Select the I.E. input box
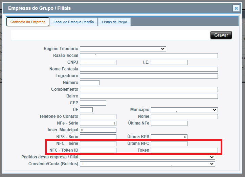Screen dimensions: 245x177 click(x=169, y=62)
